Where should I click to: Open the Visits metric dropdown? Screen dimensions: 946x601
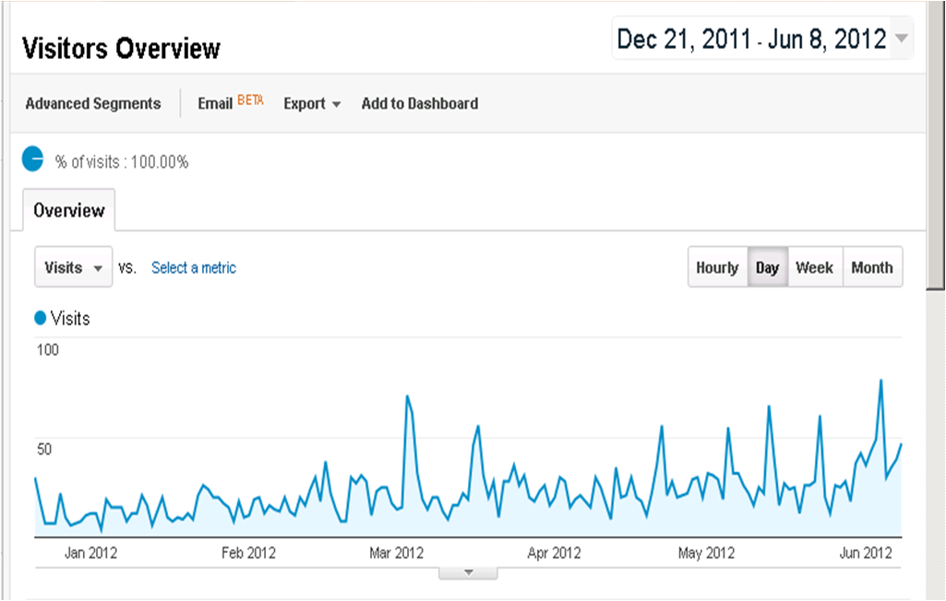point(73,267)
